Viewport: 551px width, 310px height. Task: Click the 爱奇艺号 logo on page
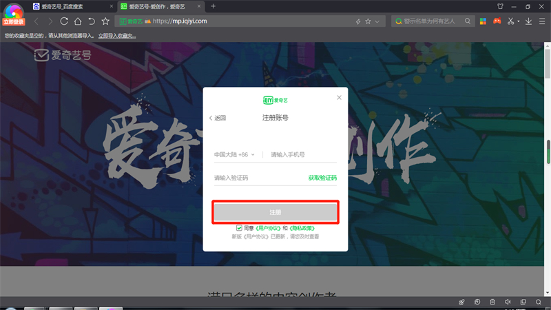point(63,55)
